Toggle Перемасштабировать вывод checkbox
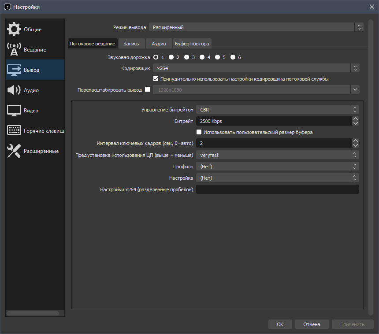The width and height of the screenshot is (379, 334). (147, 89)
